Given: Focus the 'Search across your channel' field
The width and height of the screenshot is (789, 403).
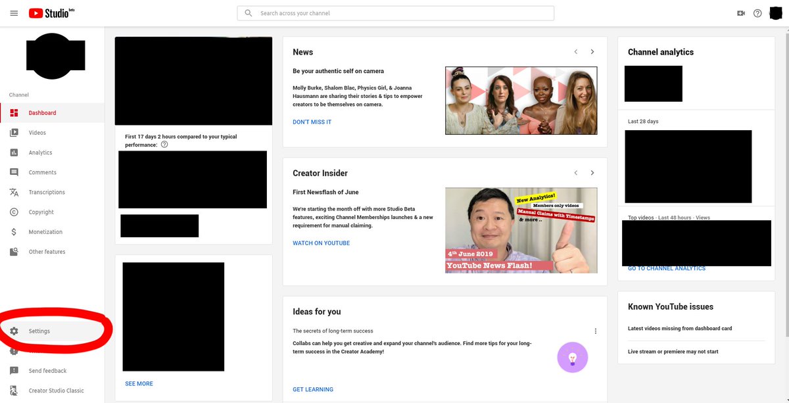Looking at the screenshot, I should click(x=395, y=13).
